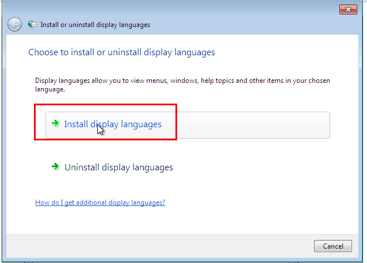Click the gray footer bar left of Cancel

click(159, 246)
